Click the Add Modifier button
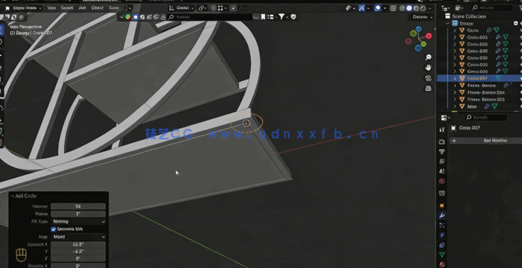Viewport: 522px width, 268px height. (486, 141)
